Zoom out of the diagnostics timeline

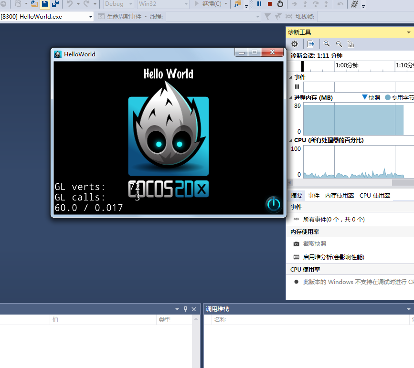(x=339, y=43)
